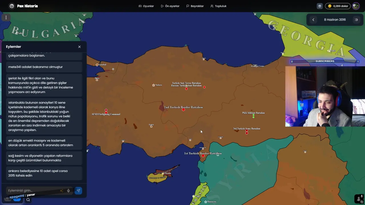This screenshot has height=205, width=365.
Task: Click the streamer webcam overlay
Action: pyautogui.click(x=325, y=96)
